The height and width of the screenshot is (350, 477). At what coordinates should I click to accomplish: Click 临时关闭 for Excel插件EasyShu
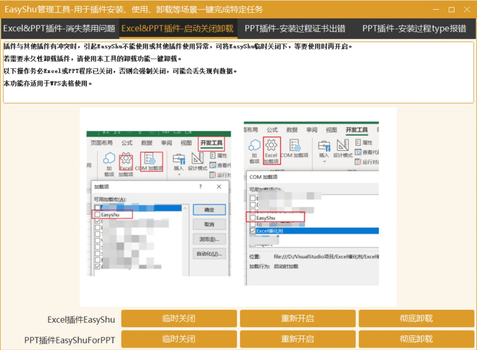pyautogui.click(x=179, y=318)
